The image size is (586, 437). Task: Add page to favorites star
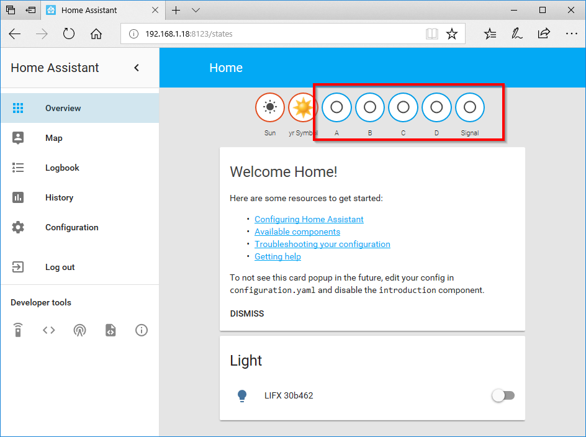(x=452, y=34)
